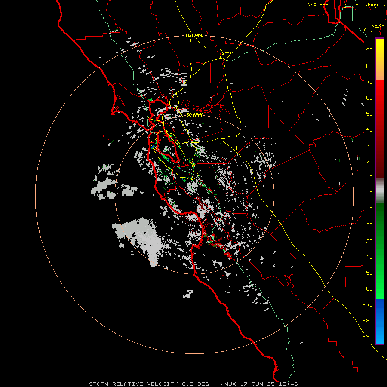Click the "20" value on velocity scale

pos(369,162)
